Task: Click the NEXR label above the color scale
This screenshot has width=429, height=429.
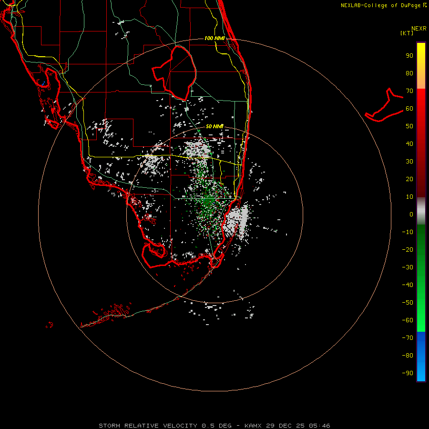Action: coord(419,29)
